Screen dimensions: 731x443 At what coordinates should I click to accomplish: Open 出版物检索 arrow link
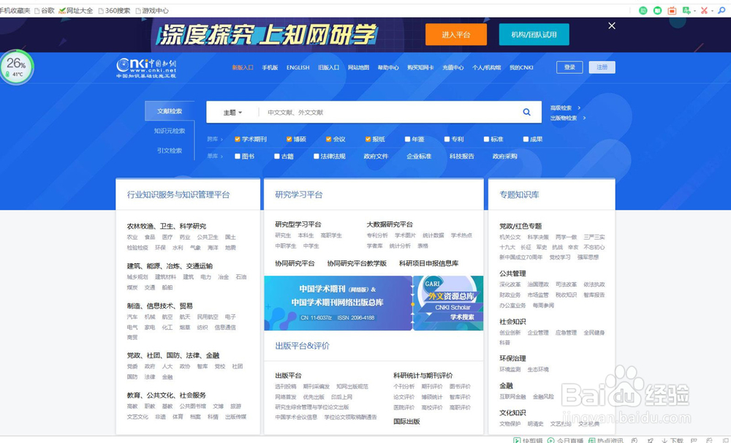coord(568,118)
